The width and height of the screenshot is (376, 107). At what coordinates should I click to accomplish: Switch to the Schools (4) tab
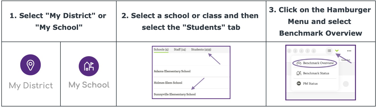[x=161, y=50]
